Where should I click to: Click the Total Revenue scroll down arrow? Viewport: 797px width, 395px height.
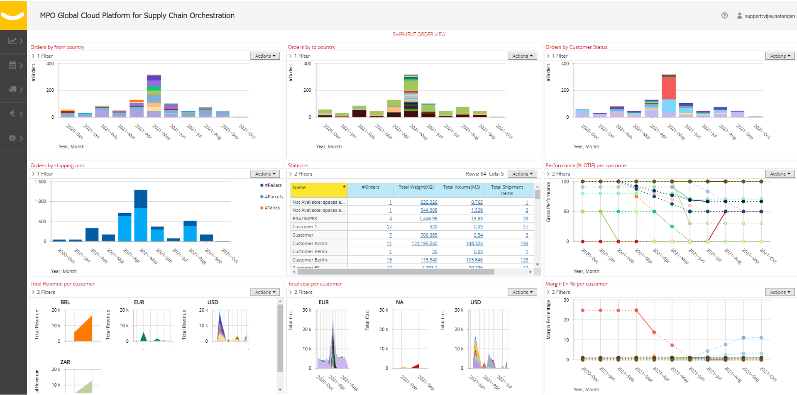tap(280, 389)
